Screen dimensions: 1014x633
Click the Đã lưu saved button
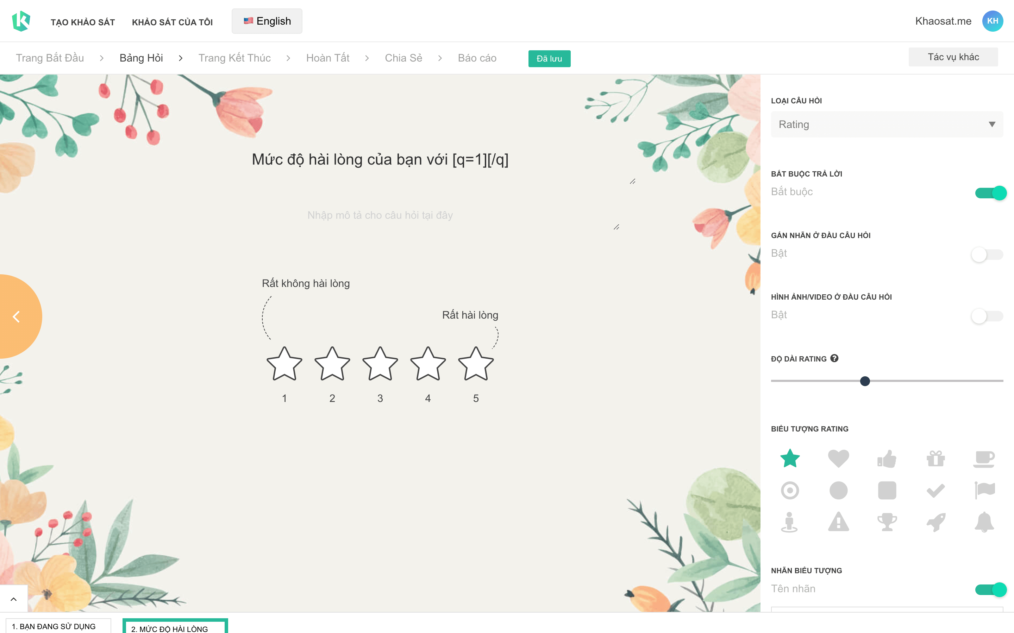click(x=549, y=59)
